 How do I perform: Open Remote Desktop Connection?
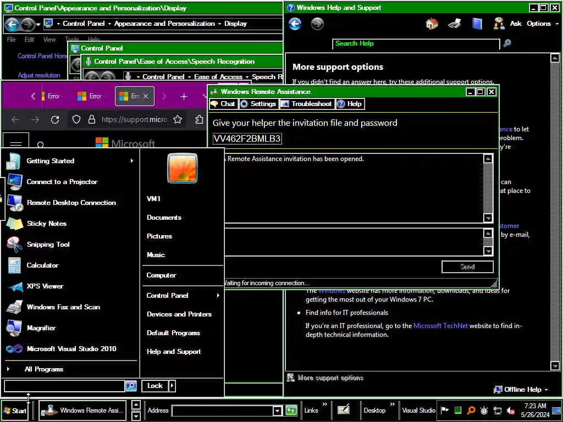point(70,203)
